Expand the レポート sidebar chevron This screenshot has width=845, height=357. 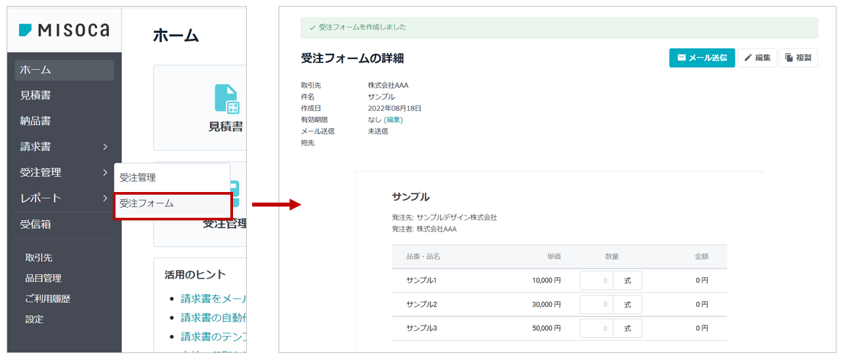point(105,198)
